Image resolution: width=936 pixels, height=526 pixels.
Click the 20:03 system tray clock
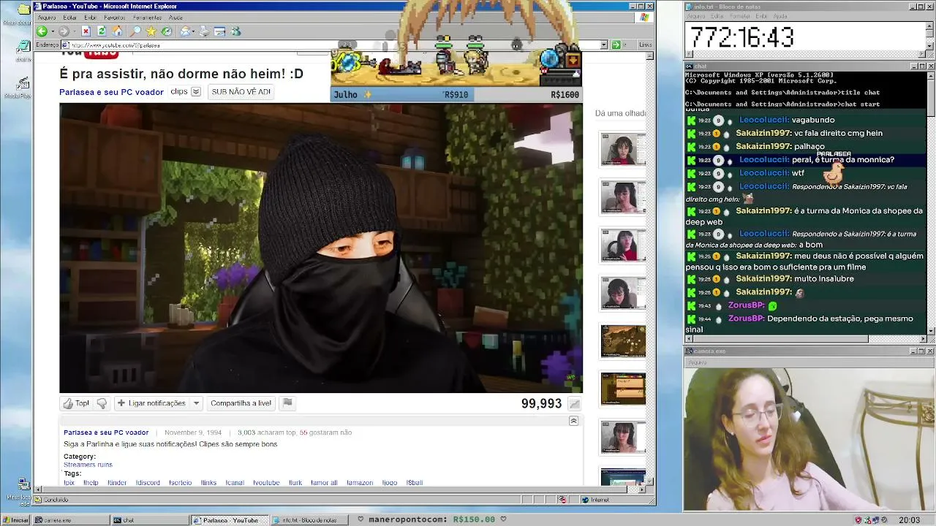coord(909,520)
